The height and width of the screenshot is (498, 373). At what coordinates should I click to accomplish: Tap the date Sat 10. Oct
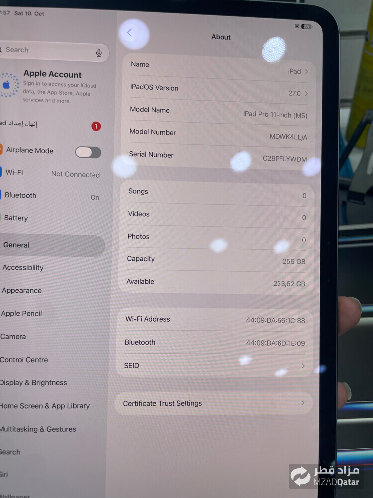(x=29, y=13)
